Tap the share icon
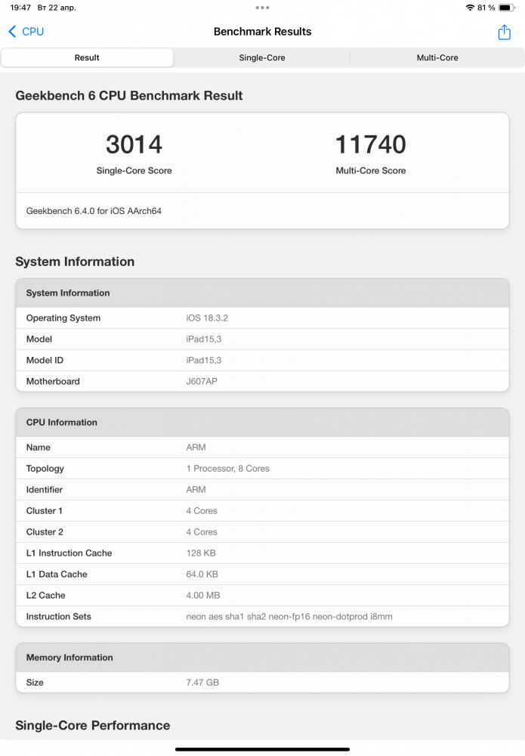The width and height of the screenshot is (525, 756). (x=504, y=32)
